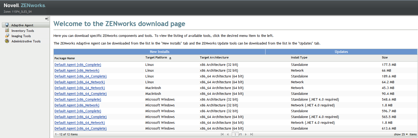Sort table by Package Name header
This screenshot has height=138, width=418.
click(65, 58)
